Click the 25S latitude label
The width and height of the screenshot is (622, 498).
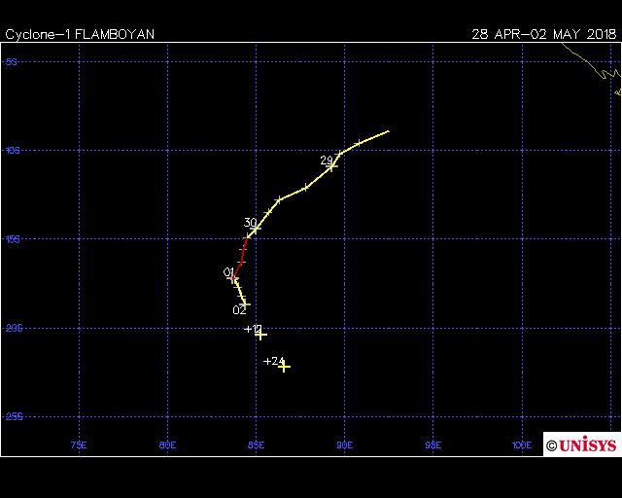coord(14,417)
